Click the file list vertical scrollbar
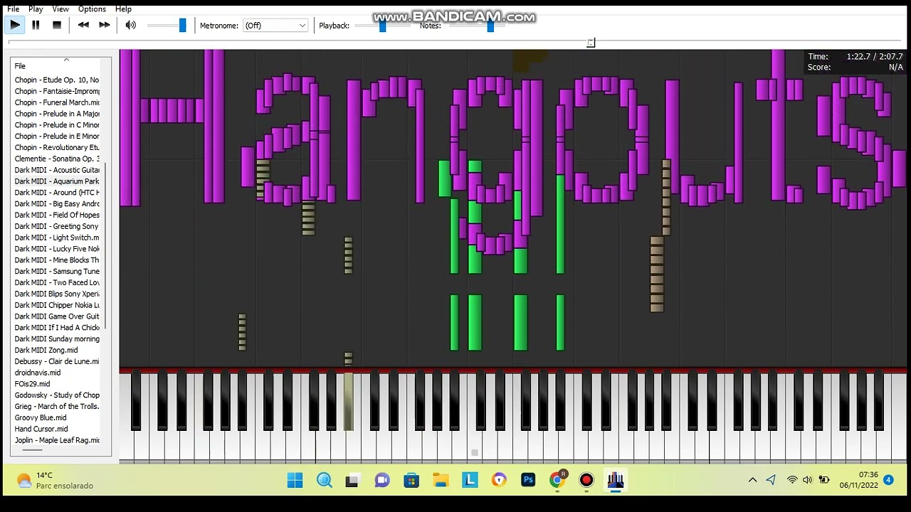 click(x=106, y=246)
